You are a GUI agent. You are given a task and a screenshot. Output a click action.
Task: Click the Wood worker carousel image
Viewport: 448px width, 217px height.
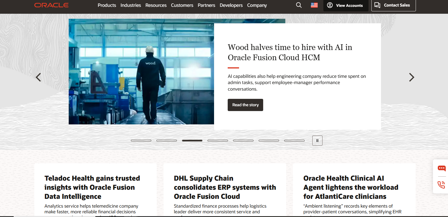point(141,72)
